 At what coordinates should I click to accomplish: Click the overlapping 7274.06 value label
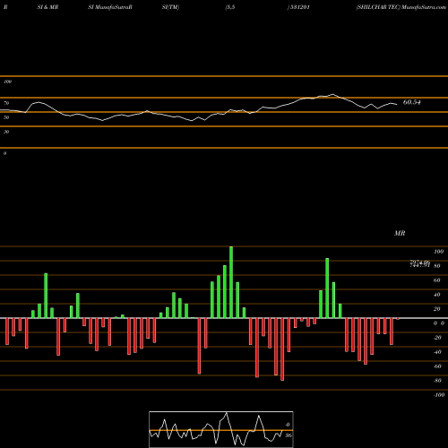point(419,263)
